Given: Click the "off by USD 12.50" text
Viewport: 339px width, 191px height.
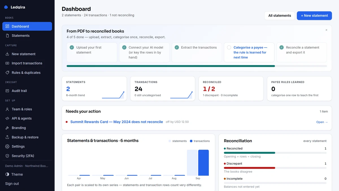Looking at the screenshot, I should point(177,122).
